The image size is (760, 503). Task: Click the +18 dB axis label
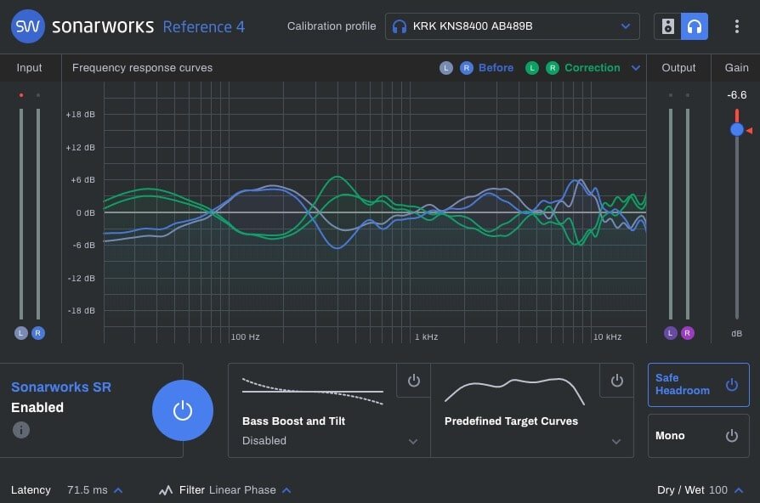pos(81,115)
